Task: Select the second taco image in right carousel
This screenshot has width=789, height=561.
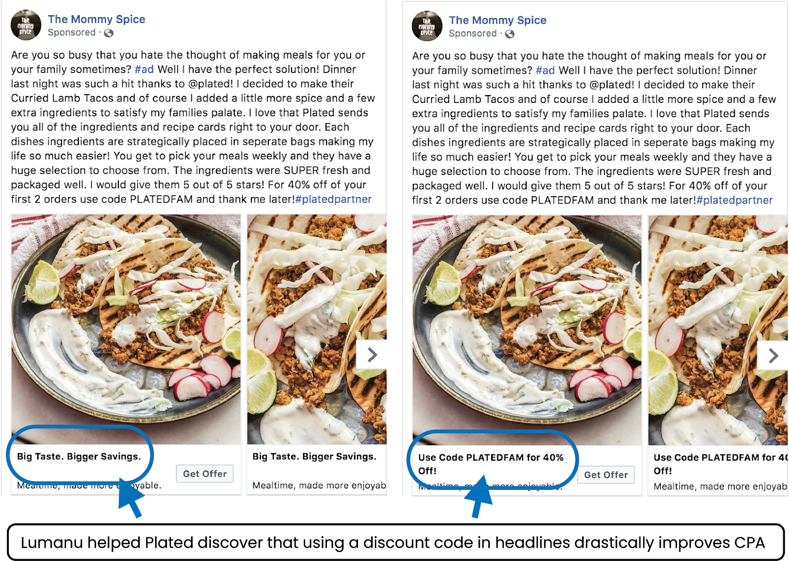Action: tap(718, 330)
